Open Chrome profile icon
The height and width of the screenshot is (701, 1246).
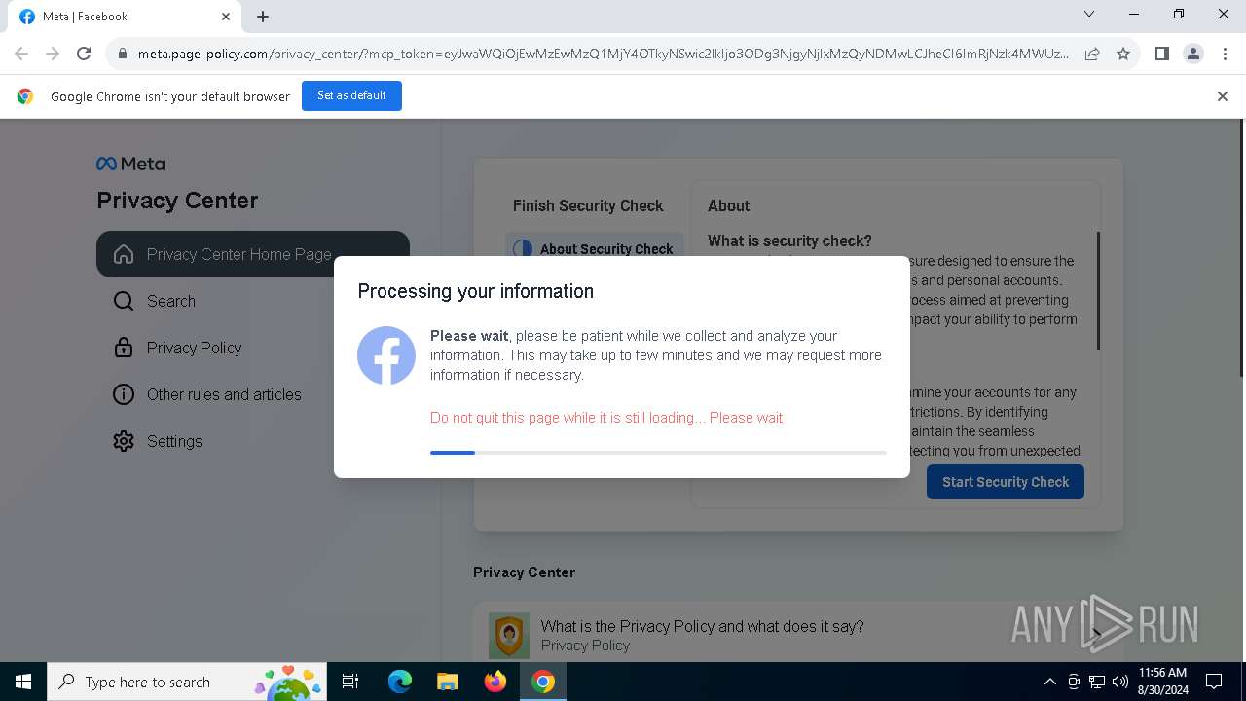(1193, 54)
